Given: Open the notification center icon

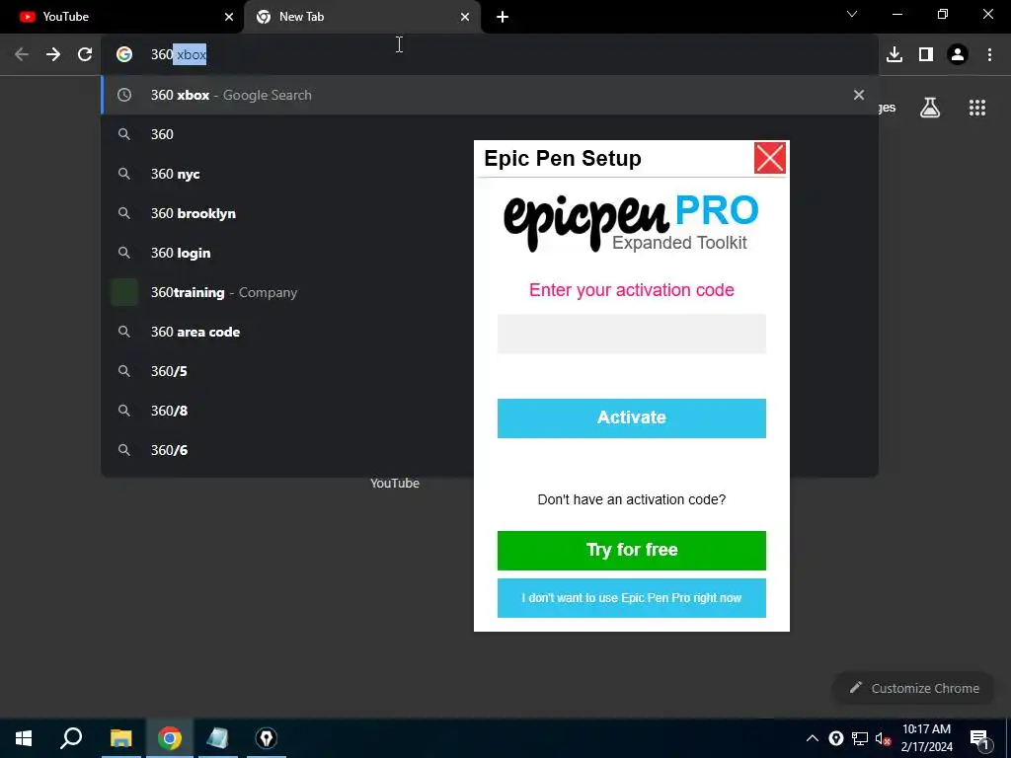Looking at the screenshot, I should pyautogui.click(x=980, y=739).
